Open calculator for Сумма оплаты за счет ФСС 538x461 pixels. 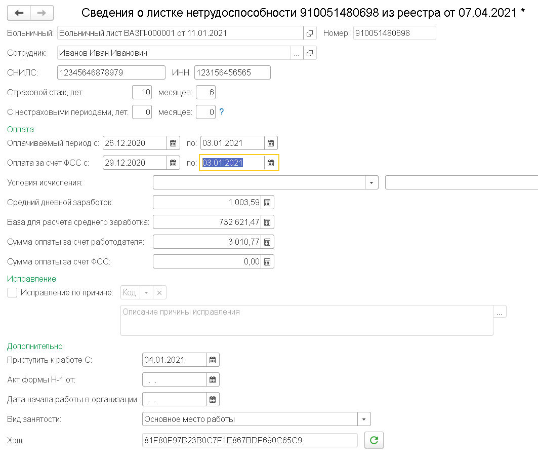[267, 262]
